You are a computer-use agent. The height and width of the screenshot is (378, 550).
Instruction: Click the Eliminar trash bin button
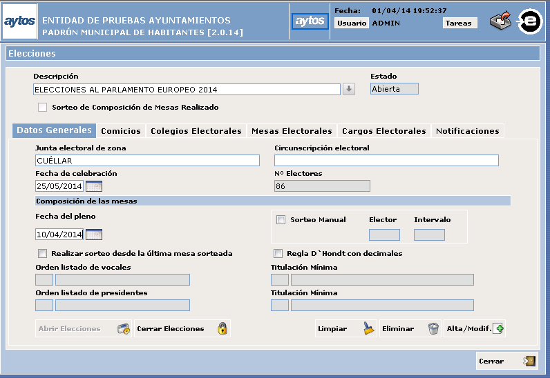[410, 328]
